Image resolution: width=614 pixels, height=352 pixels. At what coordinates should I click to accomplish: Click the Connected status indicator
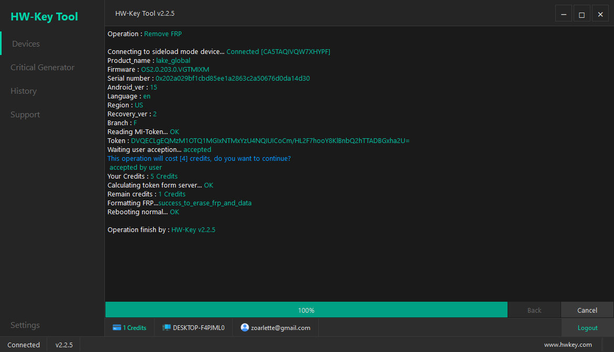click(x=23, y=344)
